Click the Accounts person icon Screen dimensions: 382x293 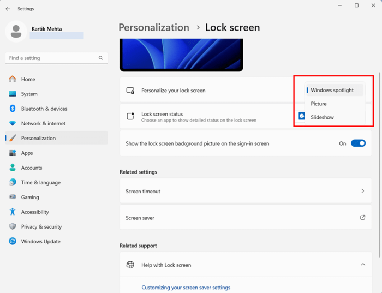tap(13, 168)
